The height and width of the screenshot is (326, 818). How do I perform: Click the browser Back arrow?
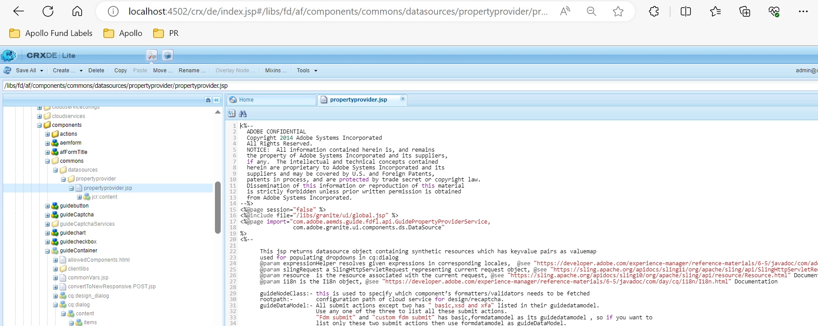pos(19,12)
